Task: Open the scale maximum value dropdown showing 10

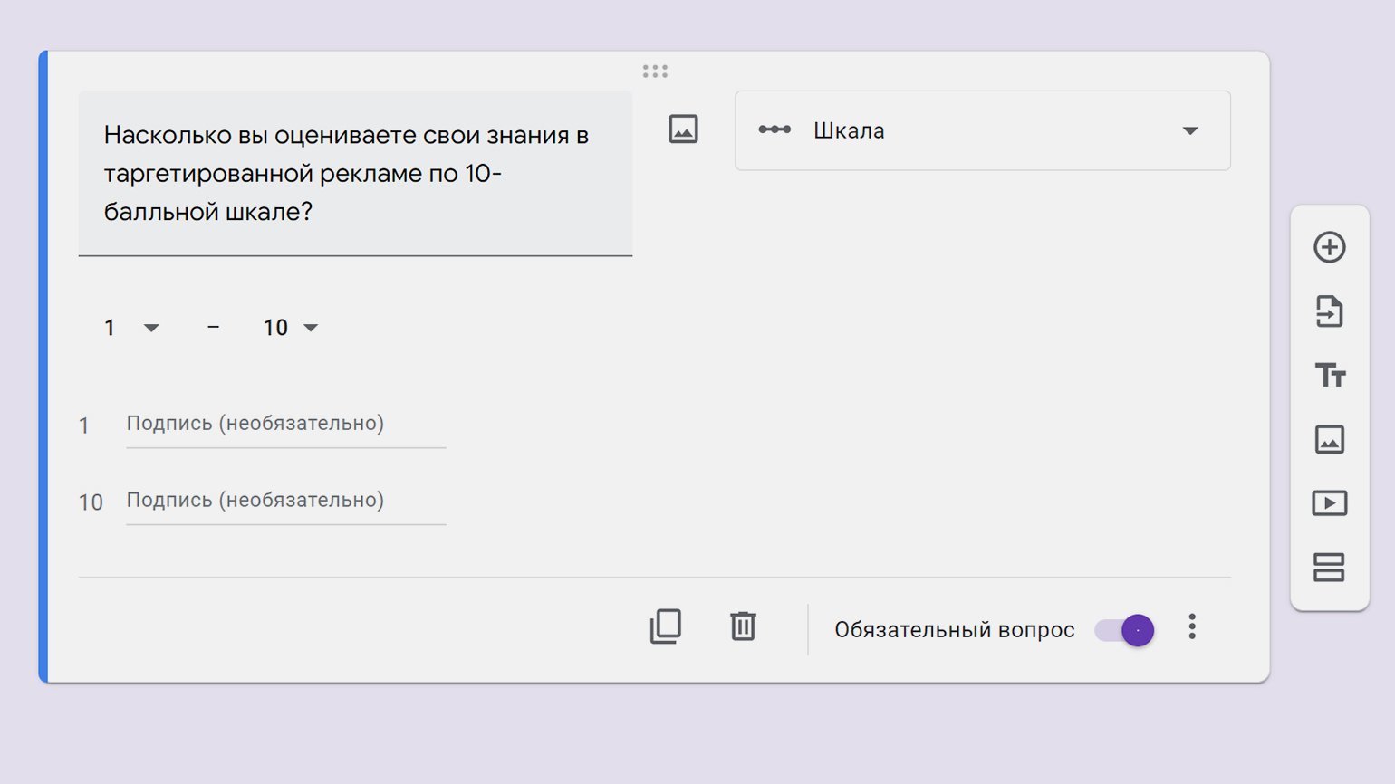Action: pyautogui.click(x=291, y=328)
